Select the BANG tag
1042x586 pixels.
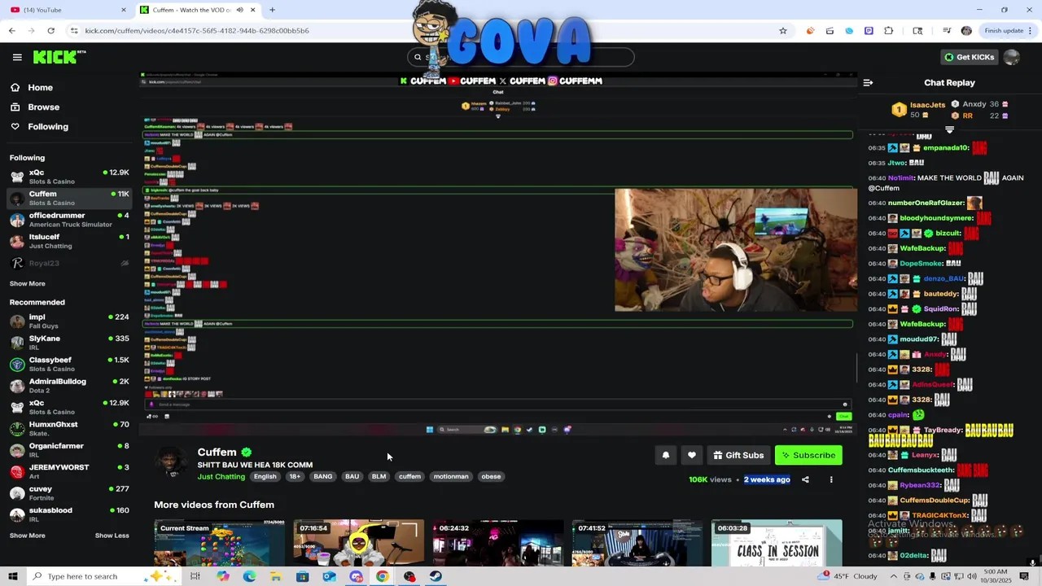(323, 477)
